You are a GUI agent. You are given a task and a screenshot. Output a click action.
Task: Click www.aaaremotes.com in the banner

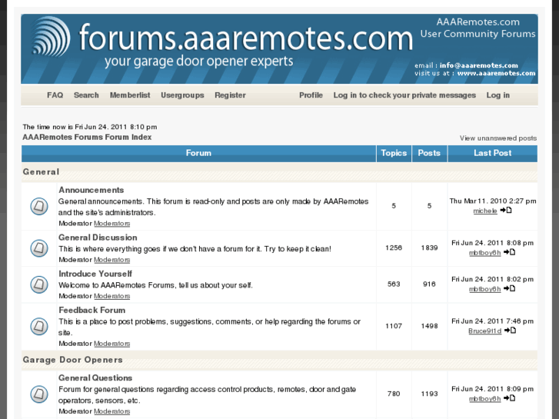click(496, 73)
